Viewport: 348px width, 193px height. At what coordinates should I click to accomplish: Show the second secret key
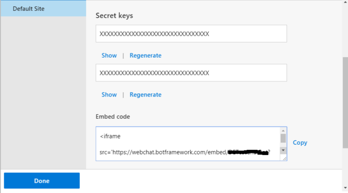pyautogui.click(x=109, y=94)
